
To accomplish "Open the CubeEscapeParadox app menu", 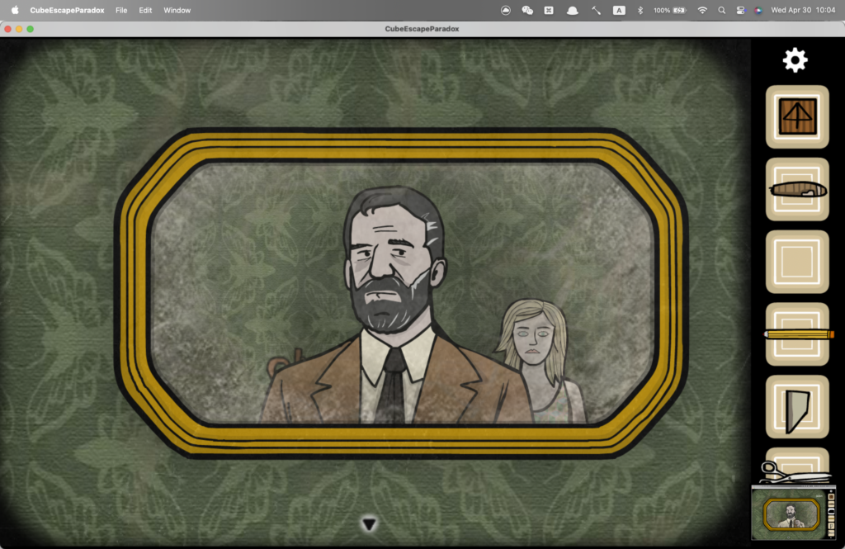I will click(67, 10).
